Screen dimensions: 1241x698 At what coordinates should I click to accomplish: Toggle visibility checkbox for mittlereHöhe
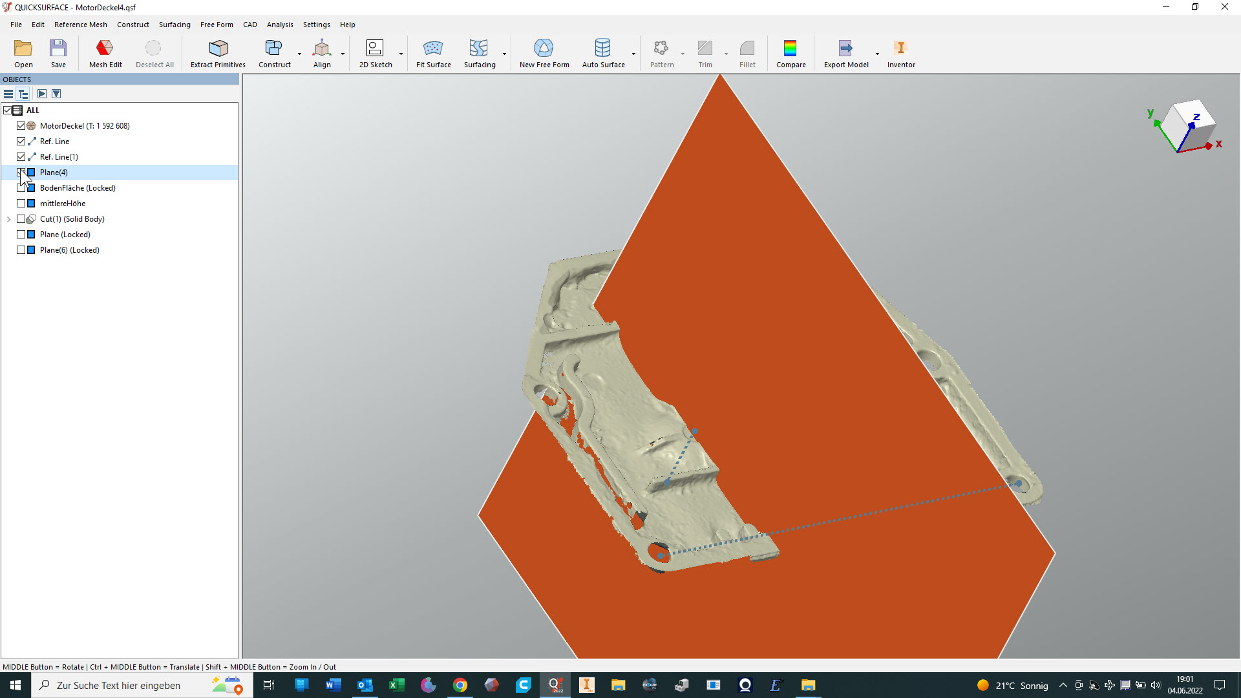21,204
